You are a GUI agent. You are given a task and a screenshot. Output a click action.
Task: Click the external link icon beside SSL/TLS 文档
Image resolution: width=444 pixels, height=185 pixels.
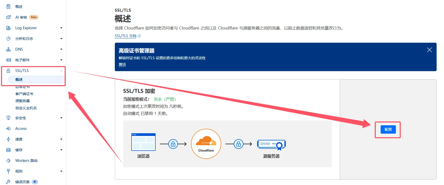coord(139,36)
